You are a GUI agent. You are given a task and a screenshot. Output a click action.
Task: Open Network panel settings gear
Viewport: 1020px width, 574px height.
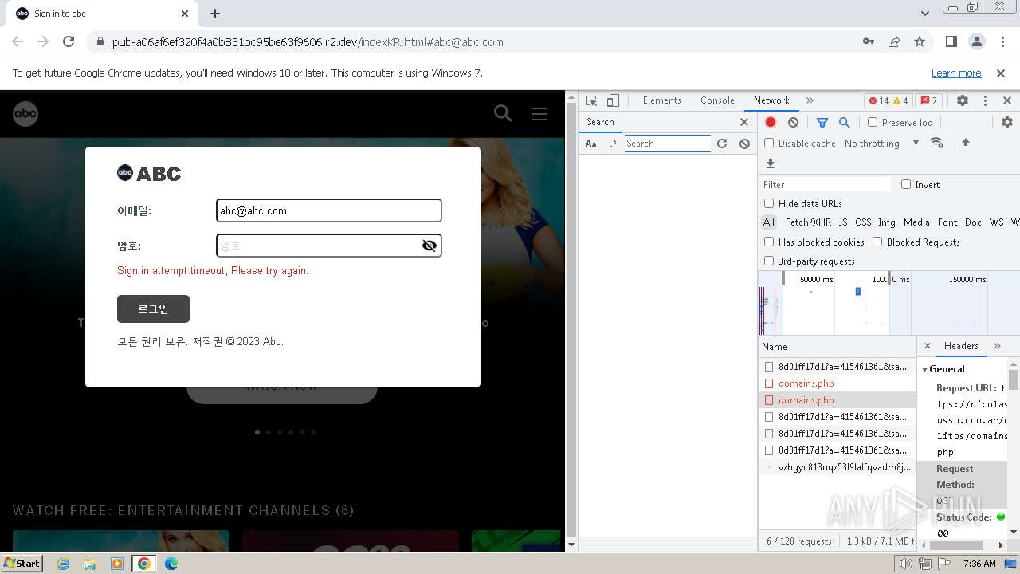1007,122
